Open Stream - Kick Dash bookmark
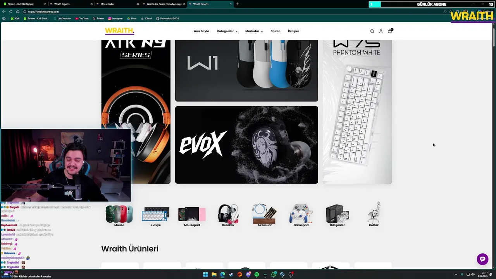The width and height of the screenshot is (496, 279). (x=36, y=19)
